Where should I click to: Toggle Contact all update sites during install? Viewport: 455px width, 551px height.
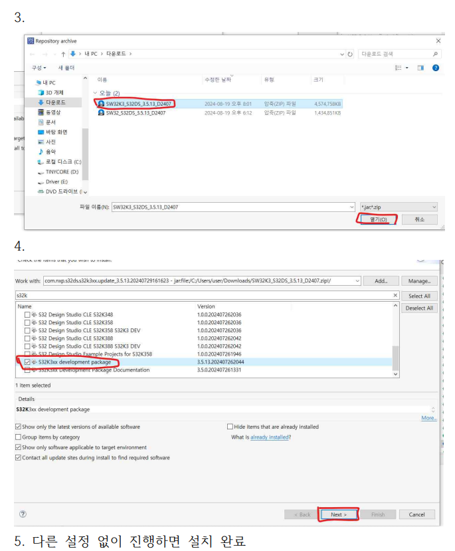coord(18,457)
